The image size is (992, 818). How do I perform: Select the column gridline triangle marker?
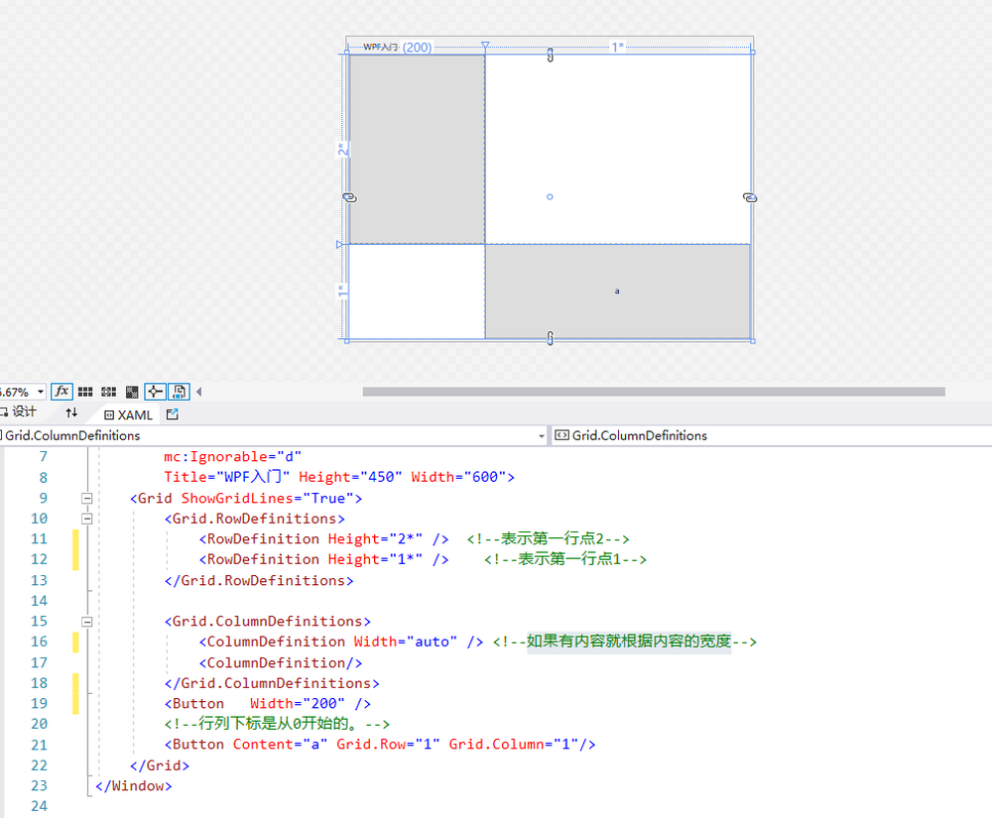coord(485,46)
